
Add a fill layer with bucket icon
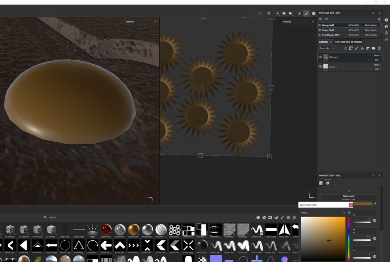pyautogui.click(x=362, y=48)
